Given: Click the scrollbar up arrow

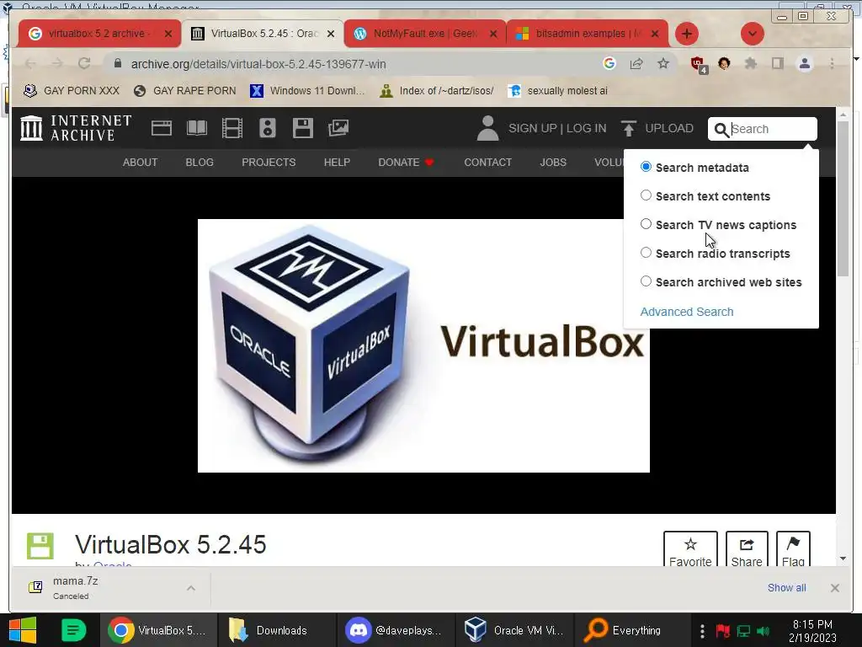Looking at the screenshot, I should tap(843, 115).
